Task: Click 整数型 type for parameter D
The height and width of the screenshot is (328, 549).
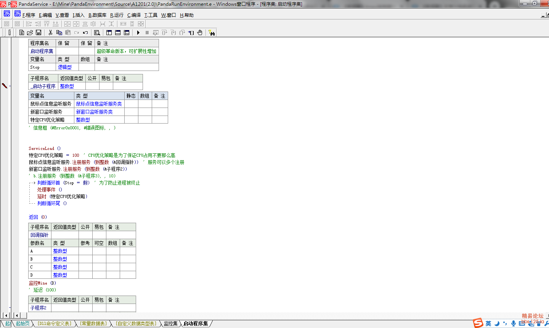Action: 60,275
